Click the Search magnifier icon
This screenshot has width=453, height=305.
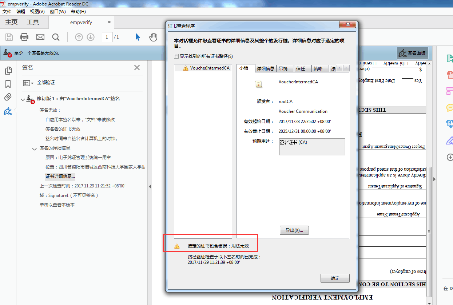pos(56,37)
